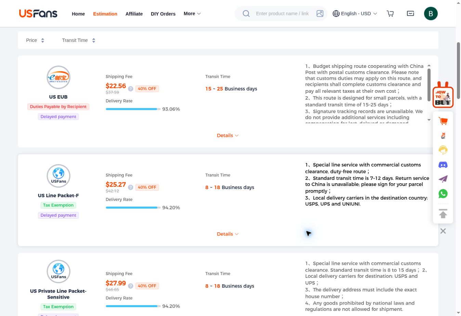Click the US Line Packet-F route name

click(58, 196)
